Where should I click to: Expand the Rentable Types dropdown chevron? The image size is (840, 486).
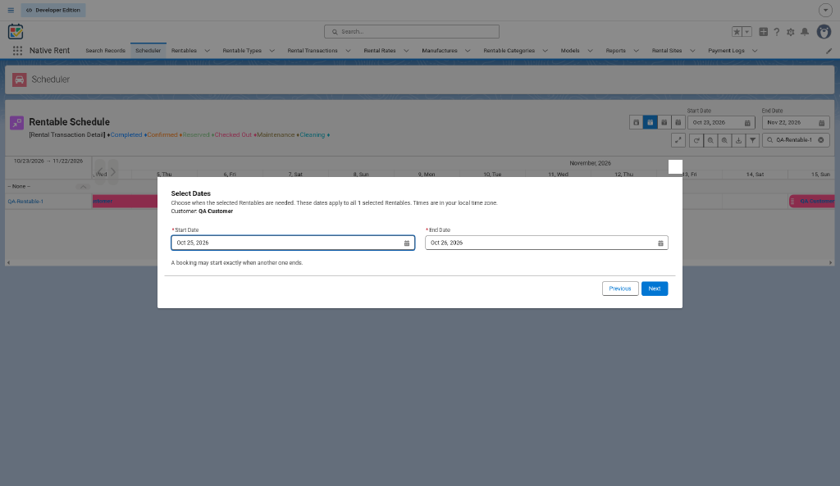272,51
